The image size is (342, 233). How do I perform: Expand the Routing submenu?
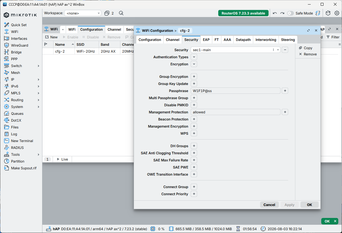point(38,100)
